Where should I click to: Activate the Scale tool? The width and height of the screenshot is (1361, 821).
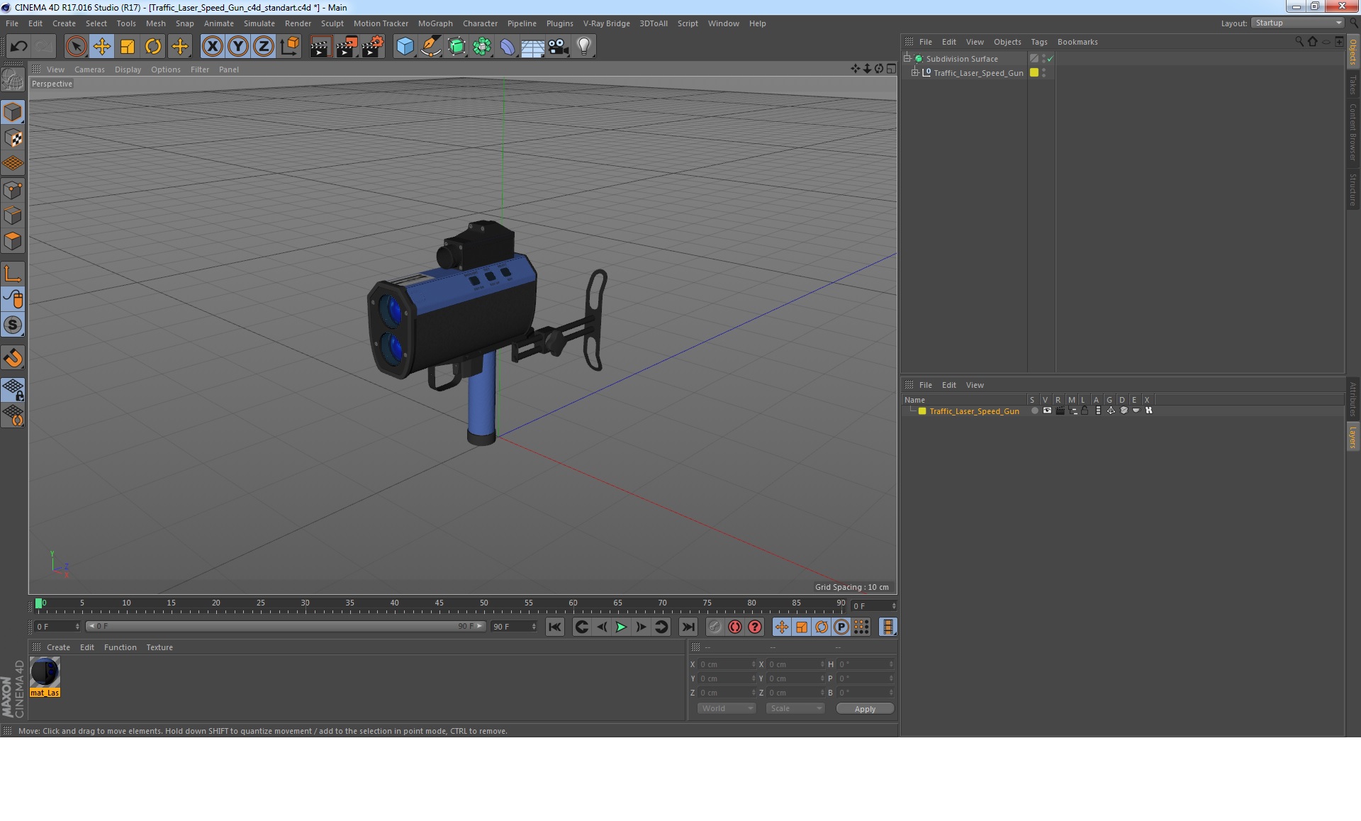(128, 47)
